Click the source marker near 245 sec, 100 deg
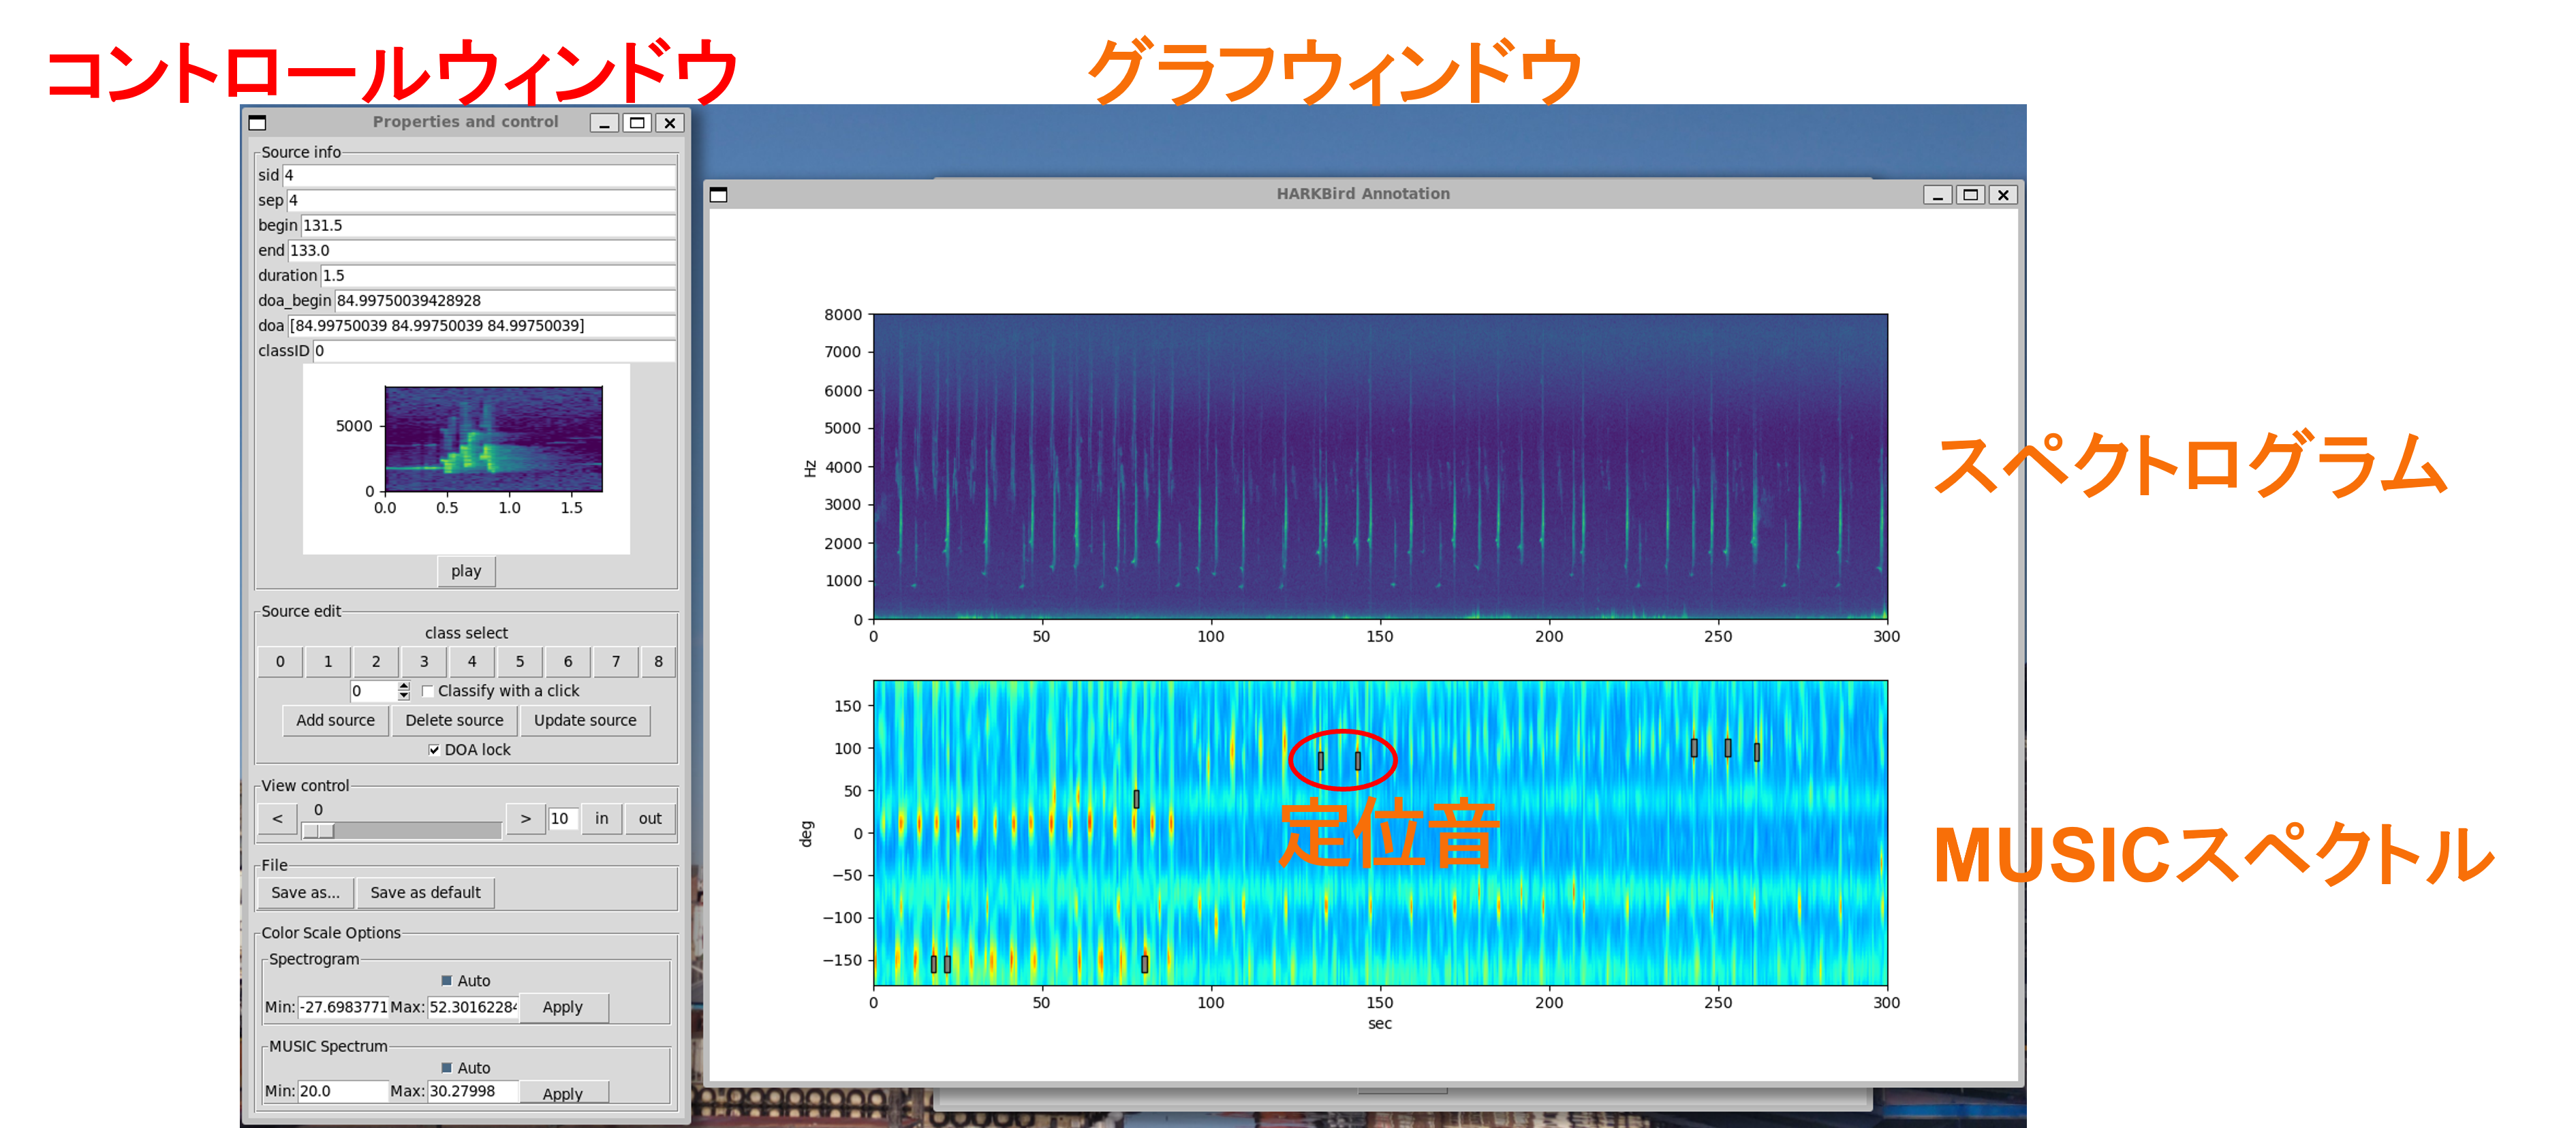 (1694, 748)
